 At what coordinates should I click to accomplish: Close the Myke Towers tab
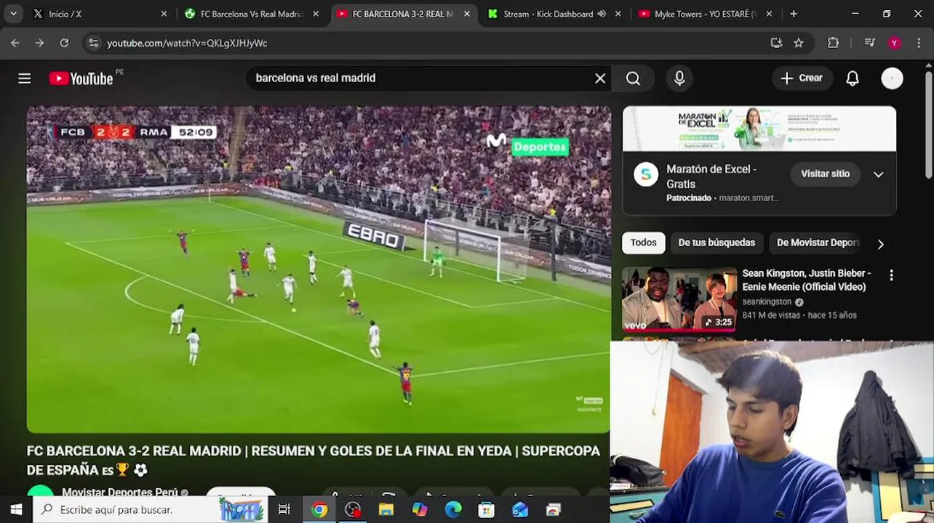[769, 14]
